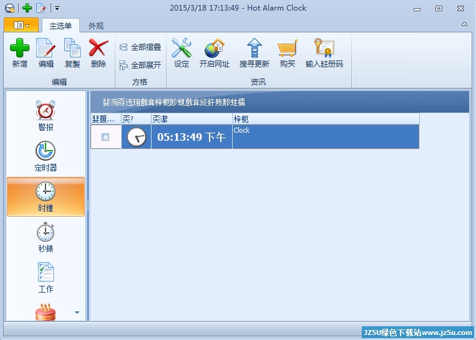Click the 购买 shopping cart icon

pos(287,48)
